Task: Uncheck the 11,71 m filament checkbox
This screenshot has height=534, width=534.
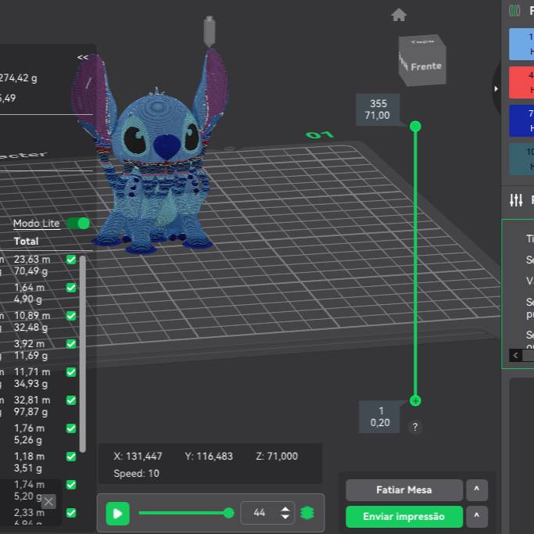Action: click(x=71, y=372)
